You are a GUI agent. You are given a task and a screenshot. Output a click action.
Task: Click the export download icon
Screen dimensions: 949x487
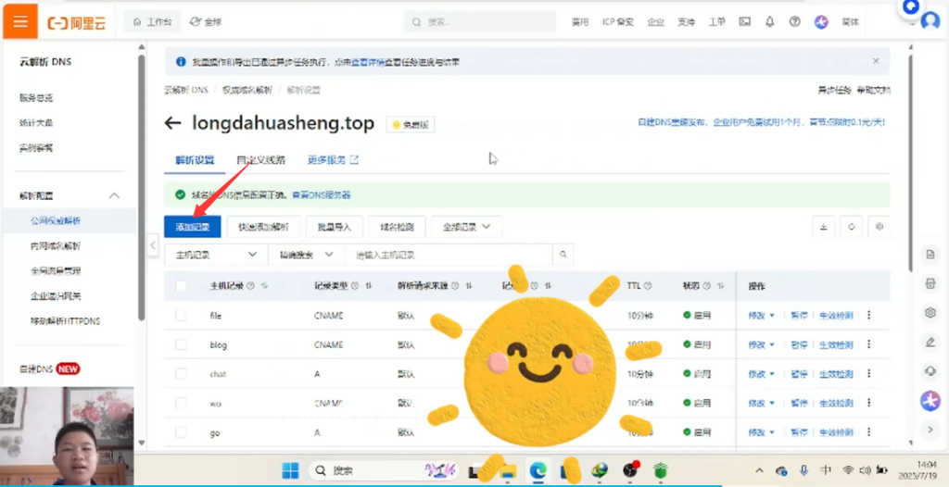click(x=823, y=227)
